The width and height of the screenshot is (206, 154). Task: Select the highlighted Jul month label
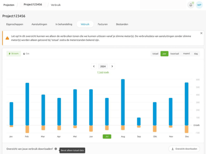(x=107, y=136)
